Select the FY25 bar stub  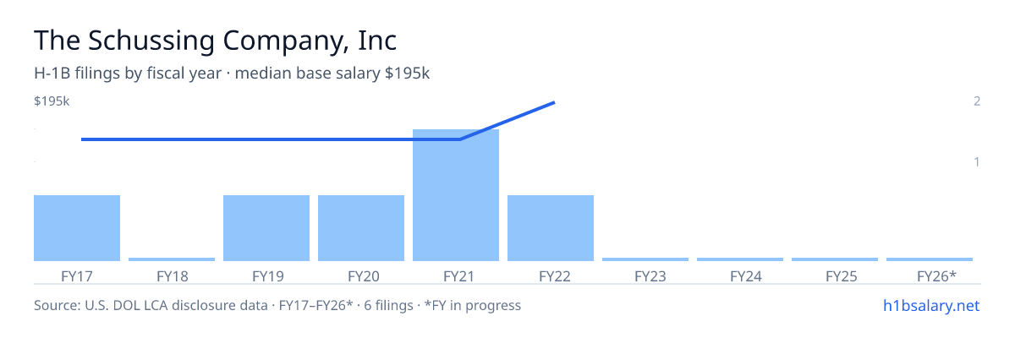[835, 259]
